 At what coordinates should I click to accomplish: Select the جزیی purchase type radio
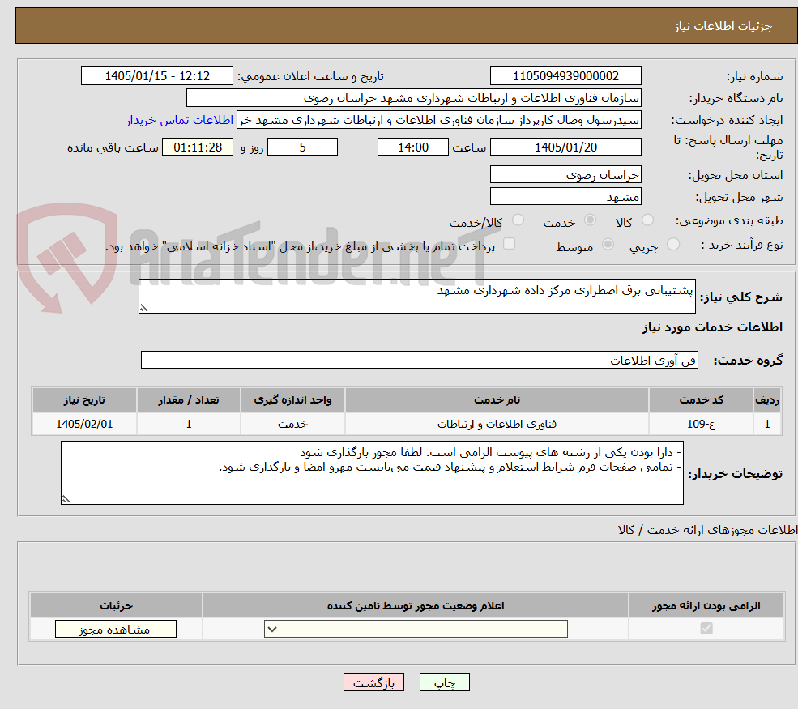point(672,245)
